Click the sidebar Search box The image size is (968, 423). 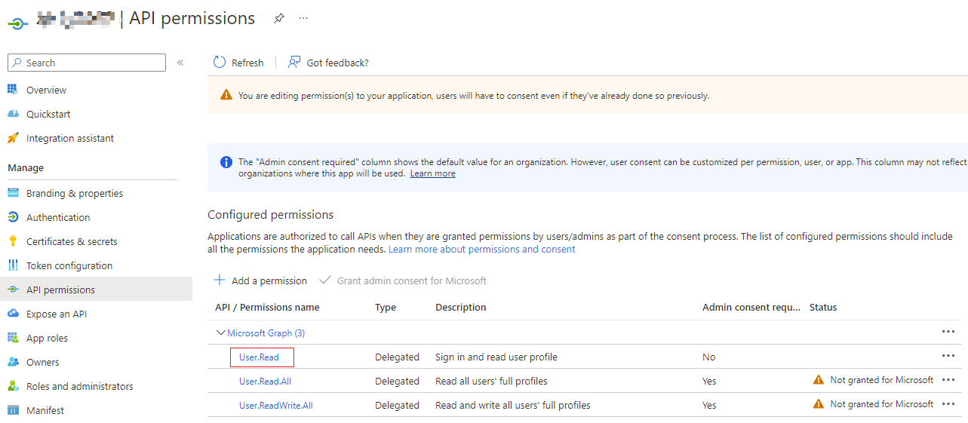click(87, 63)
